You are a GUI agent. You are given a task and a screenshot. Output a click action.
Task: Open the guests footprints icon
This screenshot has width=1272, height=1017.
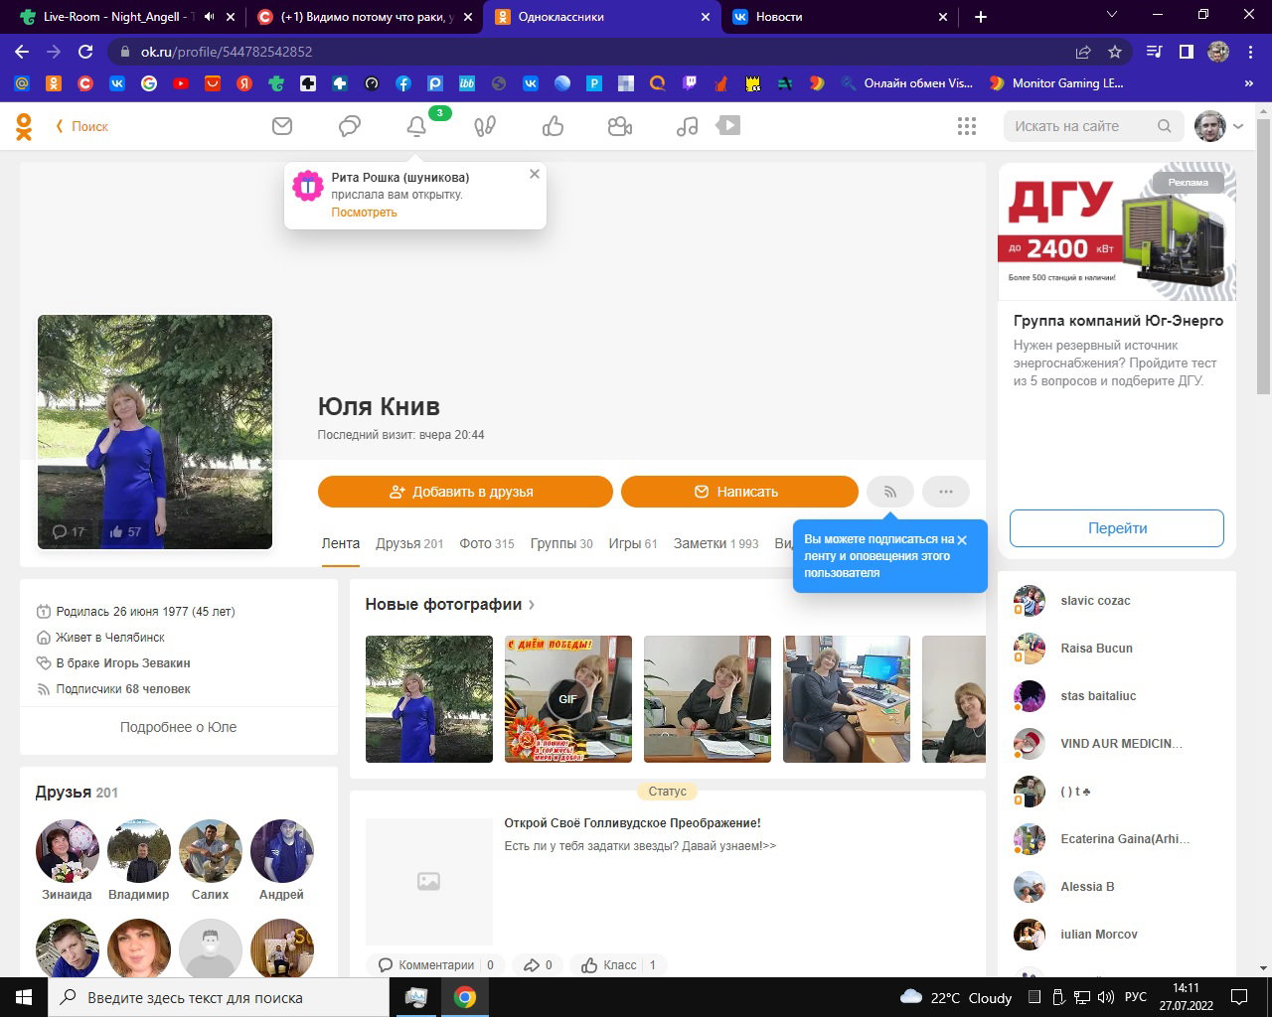click(x=485, y=126)
